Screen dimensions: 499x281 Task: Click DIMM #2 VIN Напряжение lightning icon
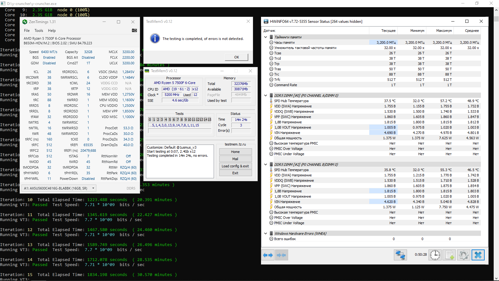point(271,202)
